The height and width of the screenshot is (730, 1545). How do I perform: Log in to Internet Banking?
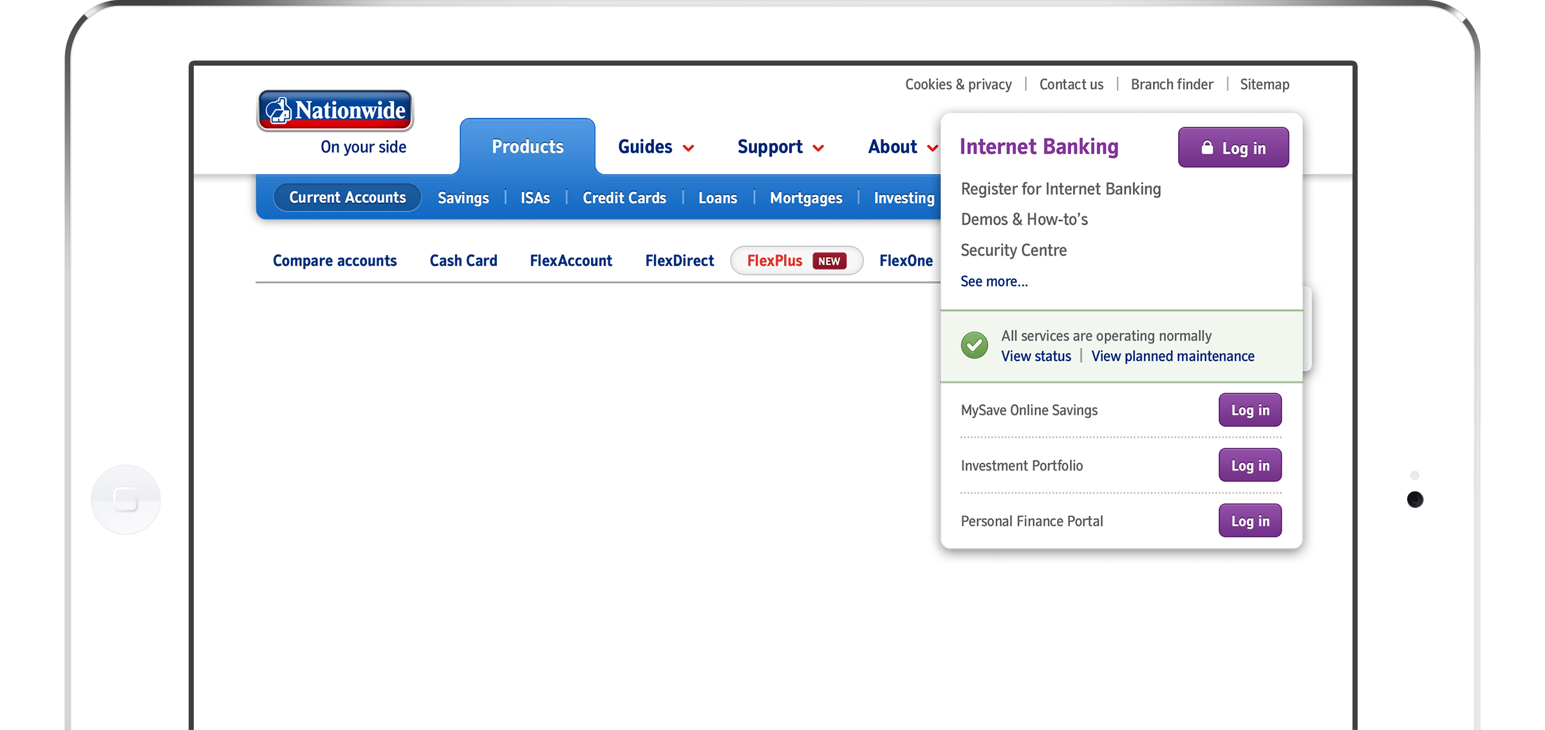point(1233,148)
